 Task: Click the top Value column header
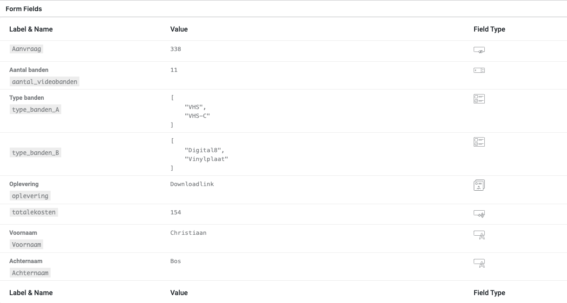click(179, 29)
